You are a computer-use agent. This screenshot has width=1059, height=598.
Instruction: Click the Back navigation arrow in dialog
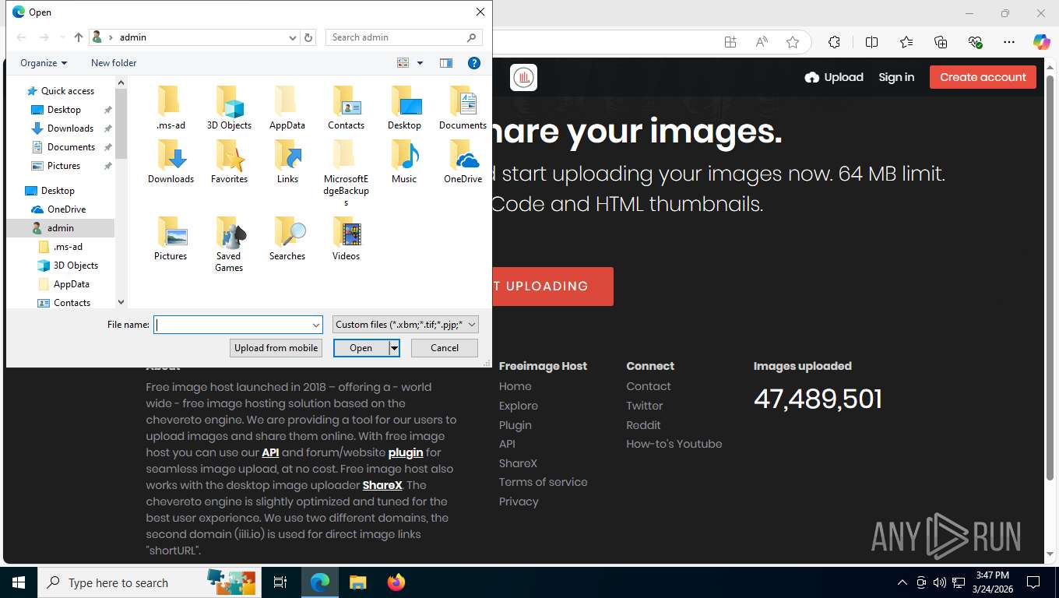coord(21,37)
